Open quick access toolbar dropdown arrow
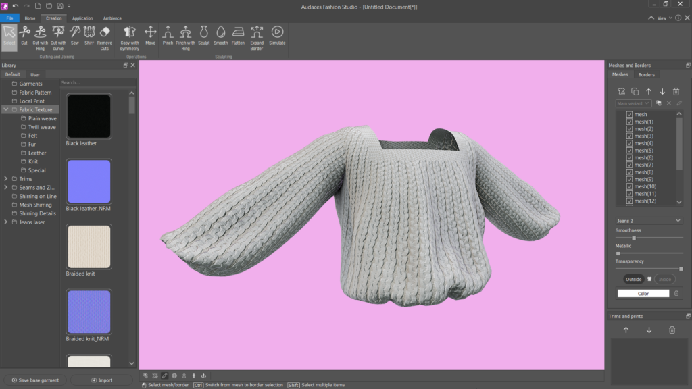 [x=69, y=6]
